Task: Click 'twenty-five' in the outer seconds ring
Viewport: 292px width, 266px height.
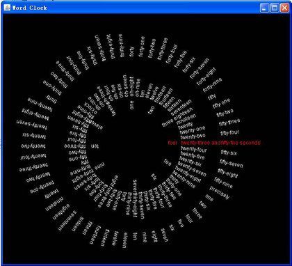Action: (33, 146)
